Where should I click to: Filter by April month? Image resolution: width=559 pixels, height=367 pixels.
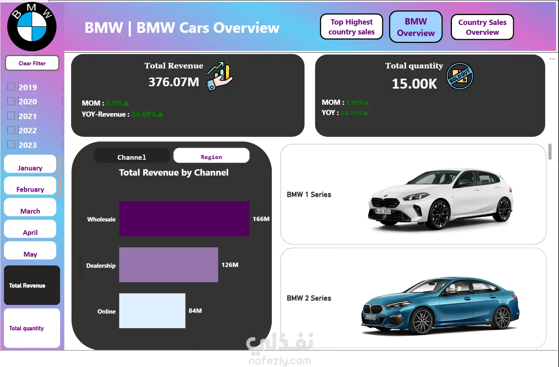[30, 229]
